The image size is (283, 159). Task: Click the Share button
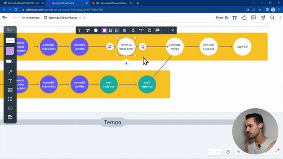point(222,18)
